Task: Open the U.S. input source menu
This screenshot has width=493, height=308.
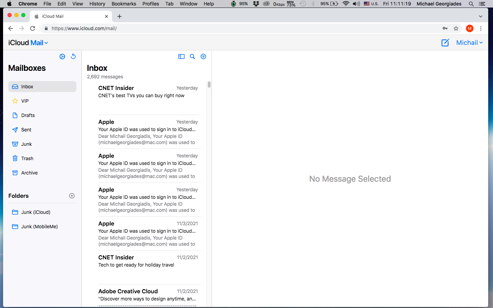Action: (371, 4)
